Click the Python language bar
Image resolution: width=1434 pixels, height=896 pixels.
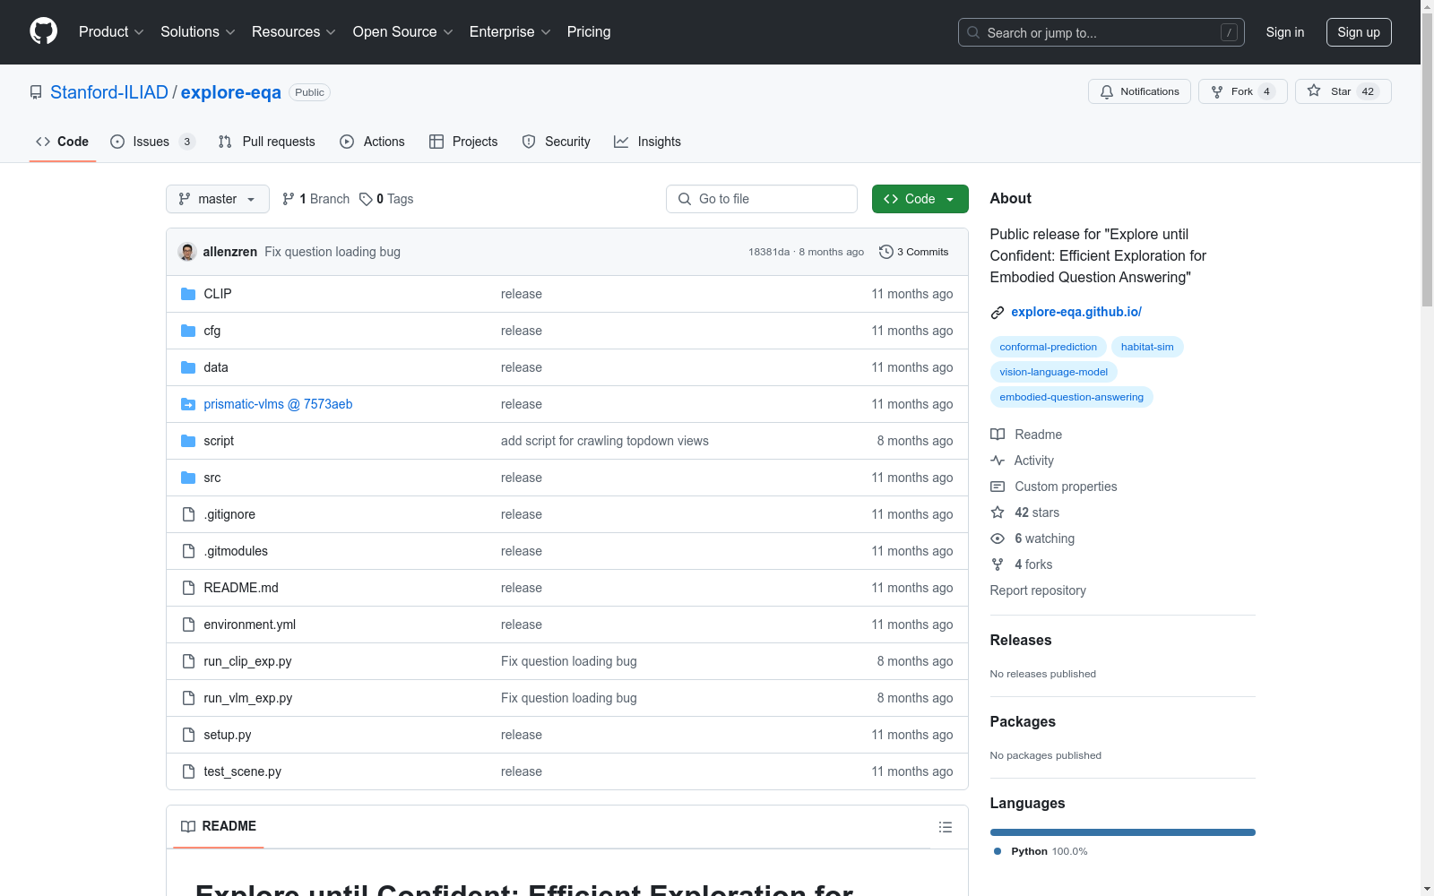point(1123,832)
